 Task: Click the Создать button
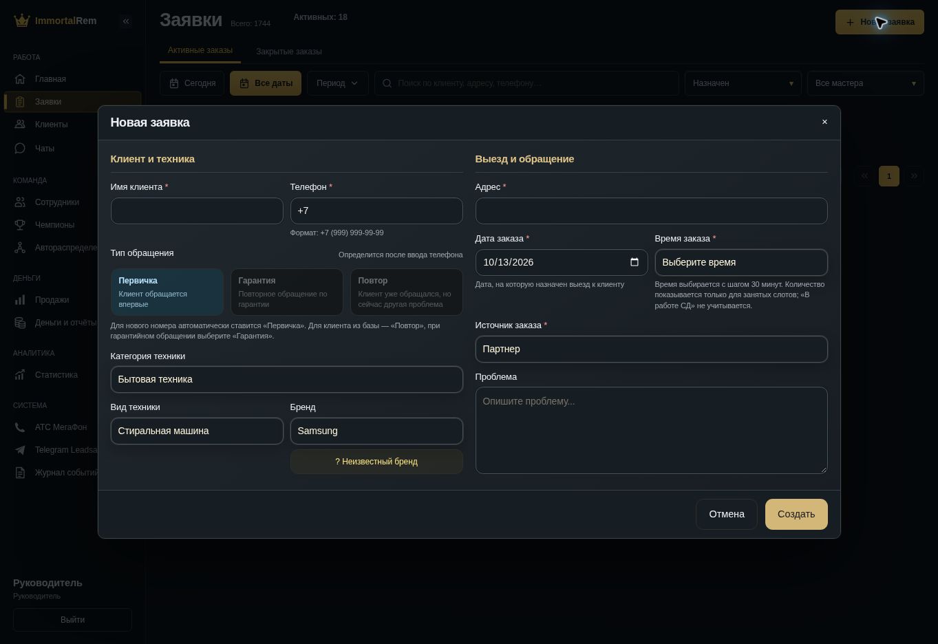(796, 515)
